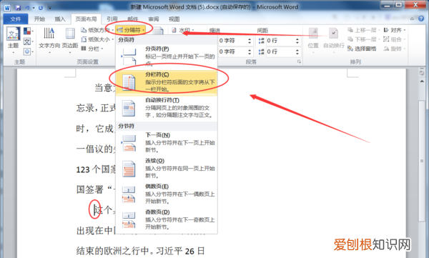Switch to the Page Layout (页面布局) tab
The width and height of the screenshot is (429, 258).
pos(87,19)
